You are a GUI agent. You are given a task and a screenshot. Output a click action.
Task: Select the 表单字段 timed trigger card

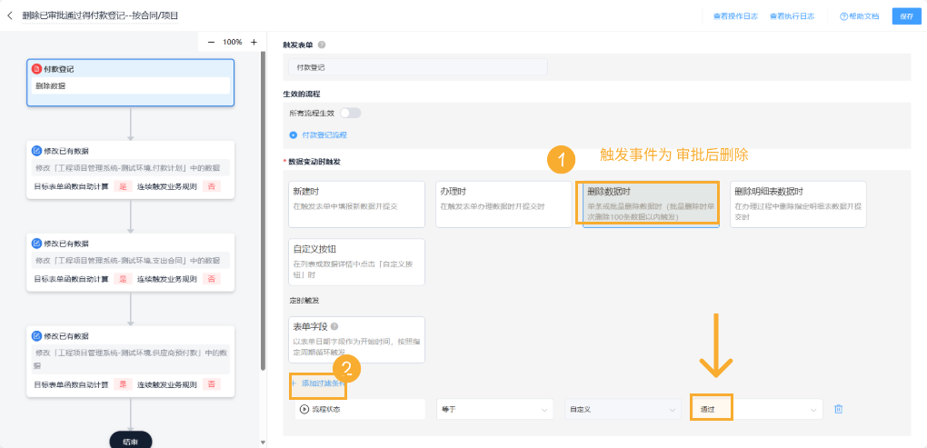pos(356,340)
